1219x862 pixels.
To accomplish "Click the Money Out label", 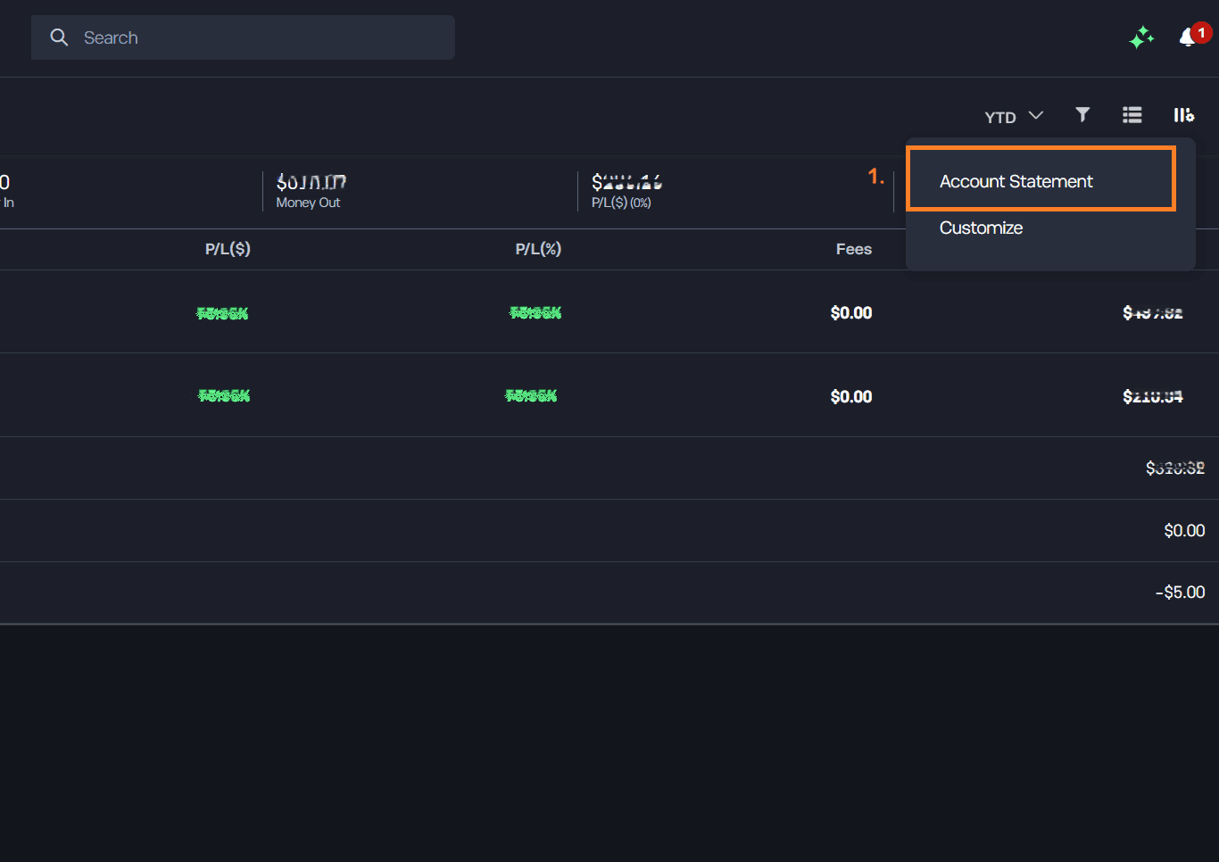I will [x=308, y=203].
